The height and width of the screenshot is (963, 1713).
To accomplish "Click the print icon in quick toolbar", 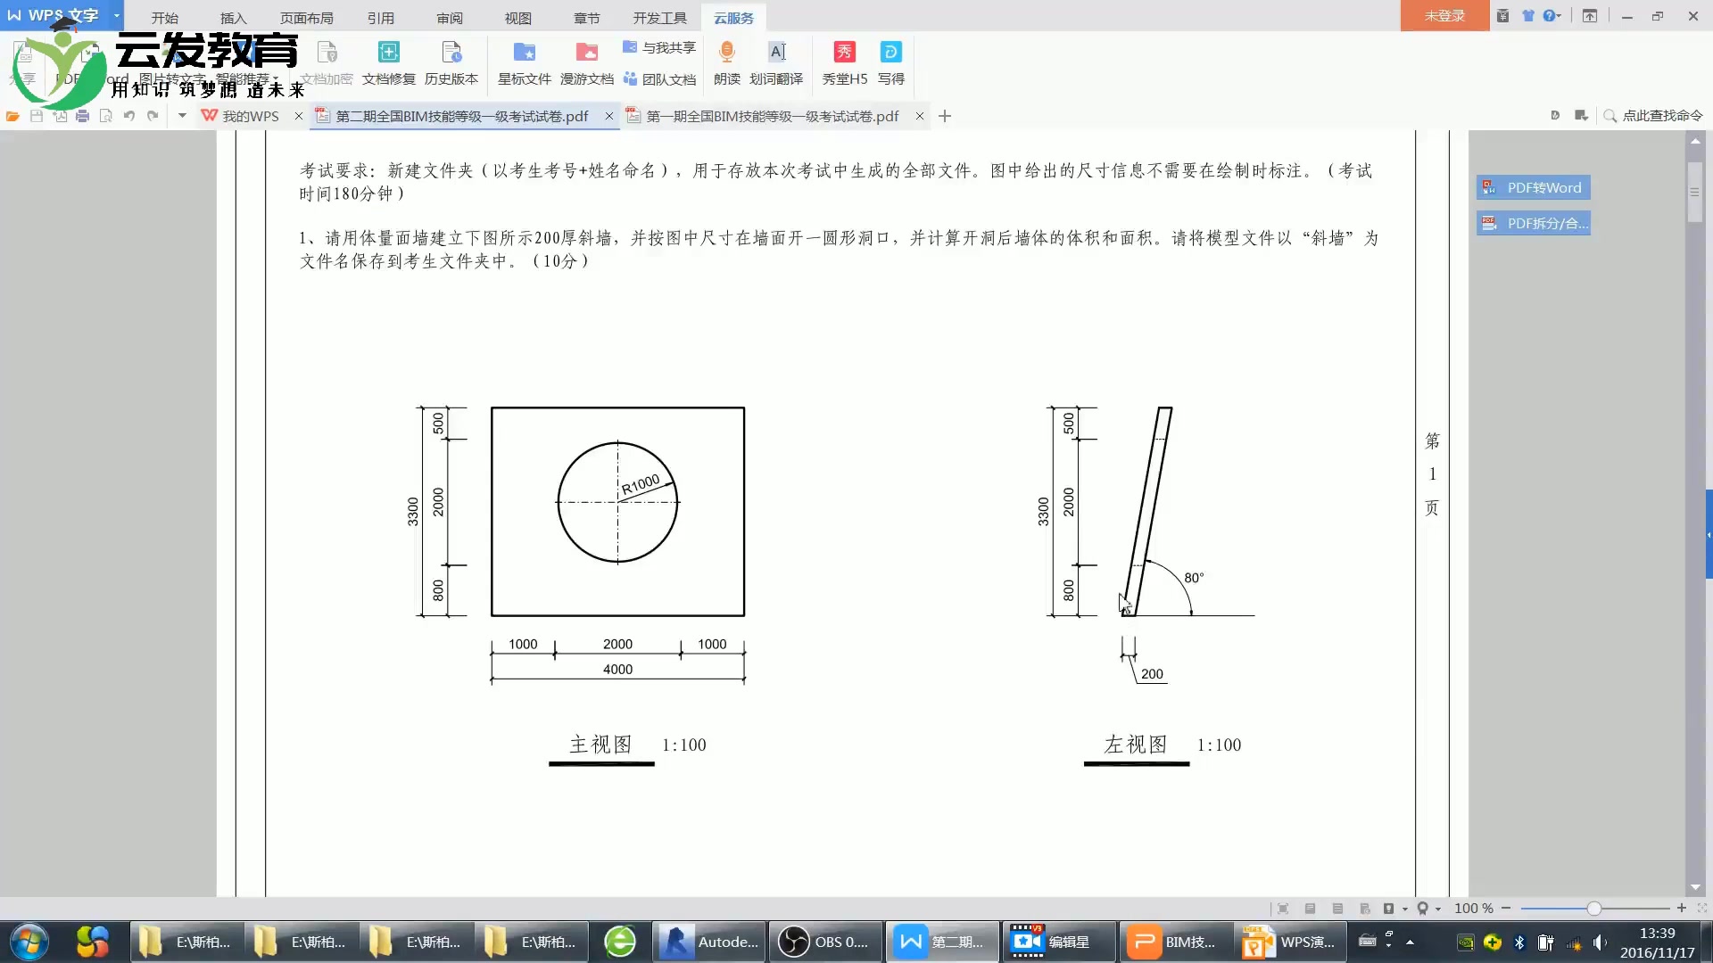I will pos(82,116).
